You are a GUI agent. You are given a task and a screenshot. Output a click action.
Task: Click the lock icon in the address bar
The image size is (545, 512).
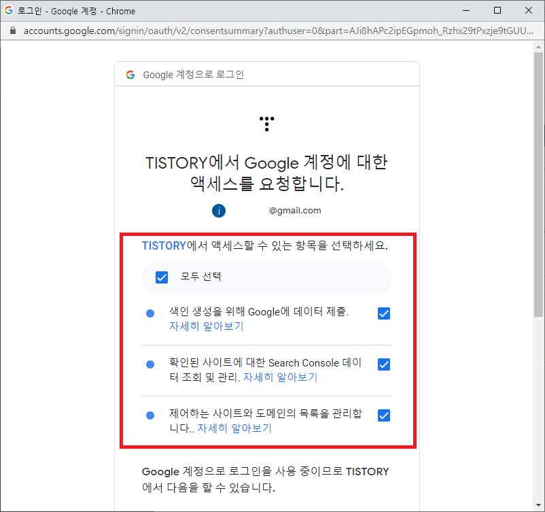coord(13,31)
